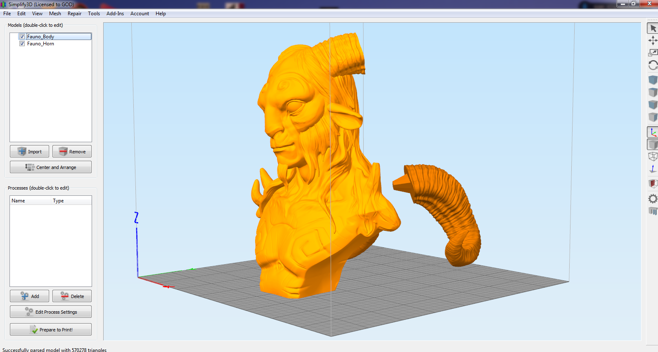
Task: Open the customize support structures tool
Action: click(x=653, y=211)
